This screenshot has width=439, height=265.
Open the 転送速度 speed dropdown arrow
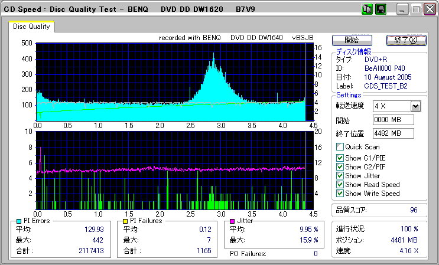(x=415, y=106)
